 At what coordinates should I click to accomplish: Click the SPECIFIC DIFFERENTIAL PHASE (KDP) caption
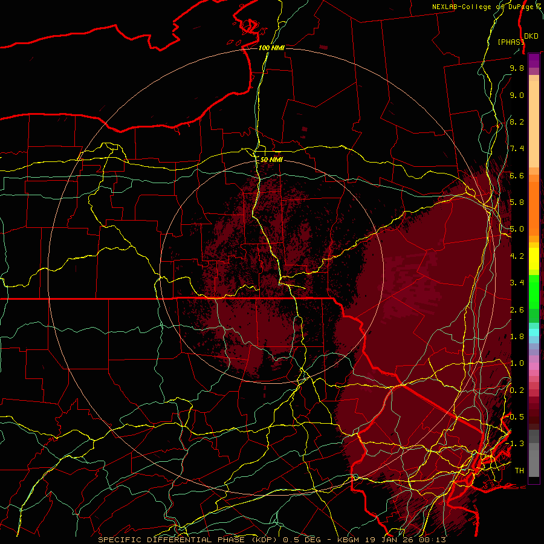click(187, 540)
